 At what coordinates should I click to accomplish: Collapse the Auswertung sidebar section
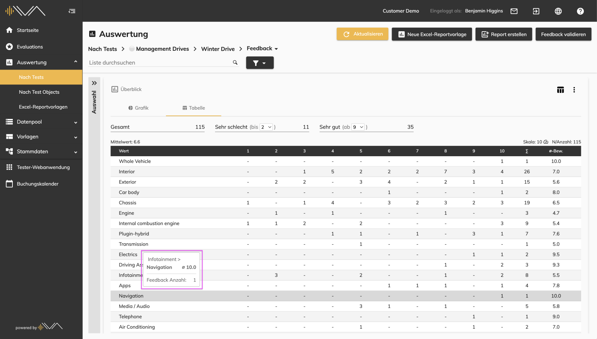76,62
